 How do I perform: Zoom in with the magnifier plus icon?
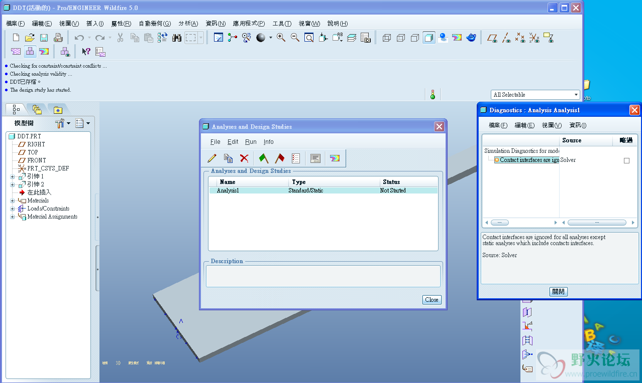[x=281, y=38]
